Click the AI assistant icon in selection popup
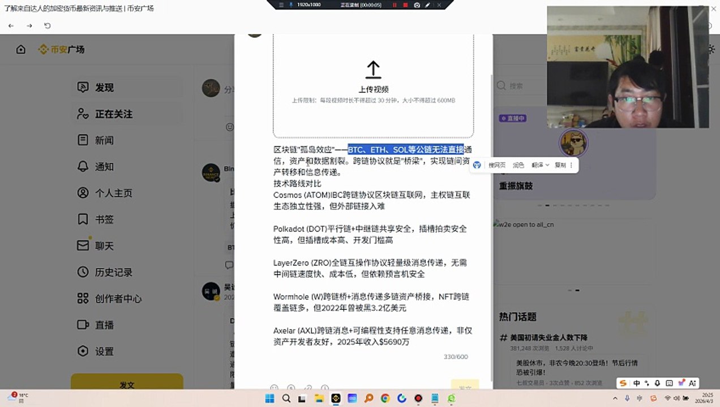Image resolution: width=720 pixels, height=407 pixels. coord(477,165)
